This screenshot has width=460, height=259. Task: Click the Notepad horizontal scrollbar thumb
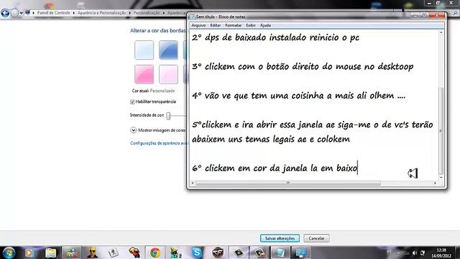(x=288, y=183)
